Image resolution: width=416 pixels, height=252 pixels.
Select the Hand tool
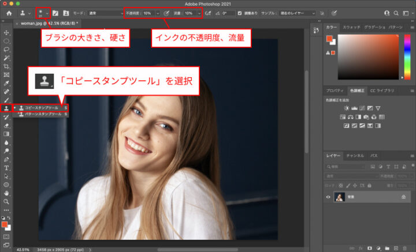[6, 193]
